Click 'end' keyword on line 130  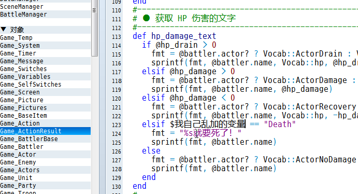coord(139,186)
